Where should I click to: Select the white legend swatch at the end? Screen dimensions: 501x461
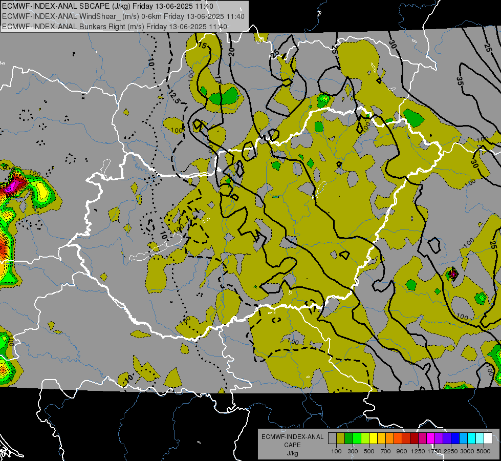[488, 438]
